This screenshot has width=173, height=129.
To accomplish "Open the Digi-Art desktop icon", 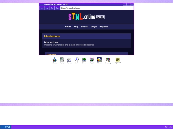I will 118,61.
